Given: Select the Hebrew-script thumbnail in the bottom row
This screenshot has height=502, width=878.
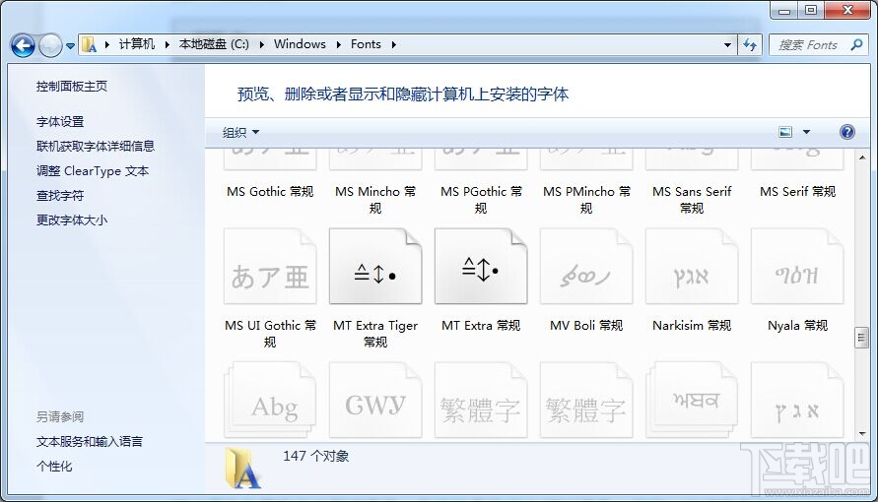Looking at the screenshot, I should 797,401.
